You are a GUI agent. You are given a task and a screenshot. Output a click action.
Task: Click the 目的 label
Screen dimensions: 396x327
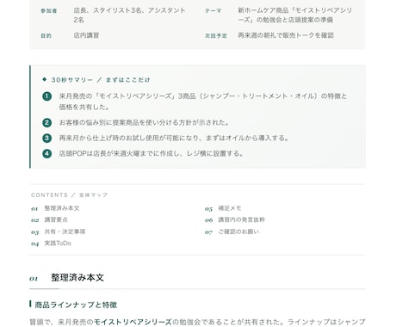(x=46, y=36)
